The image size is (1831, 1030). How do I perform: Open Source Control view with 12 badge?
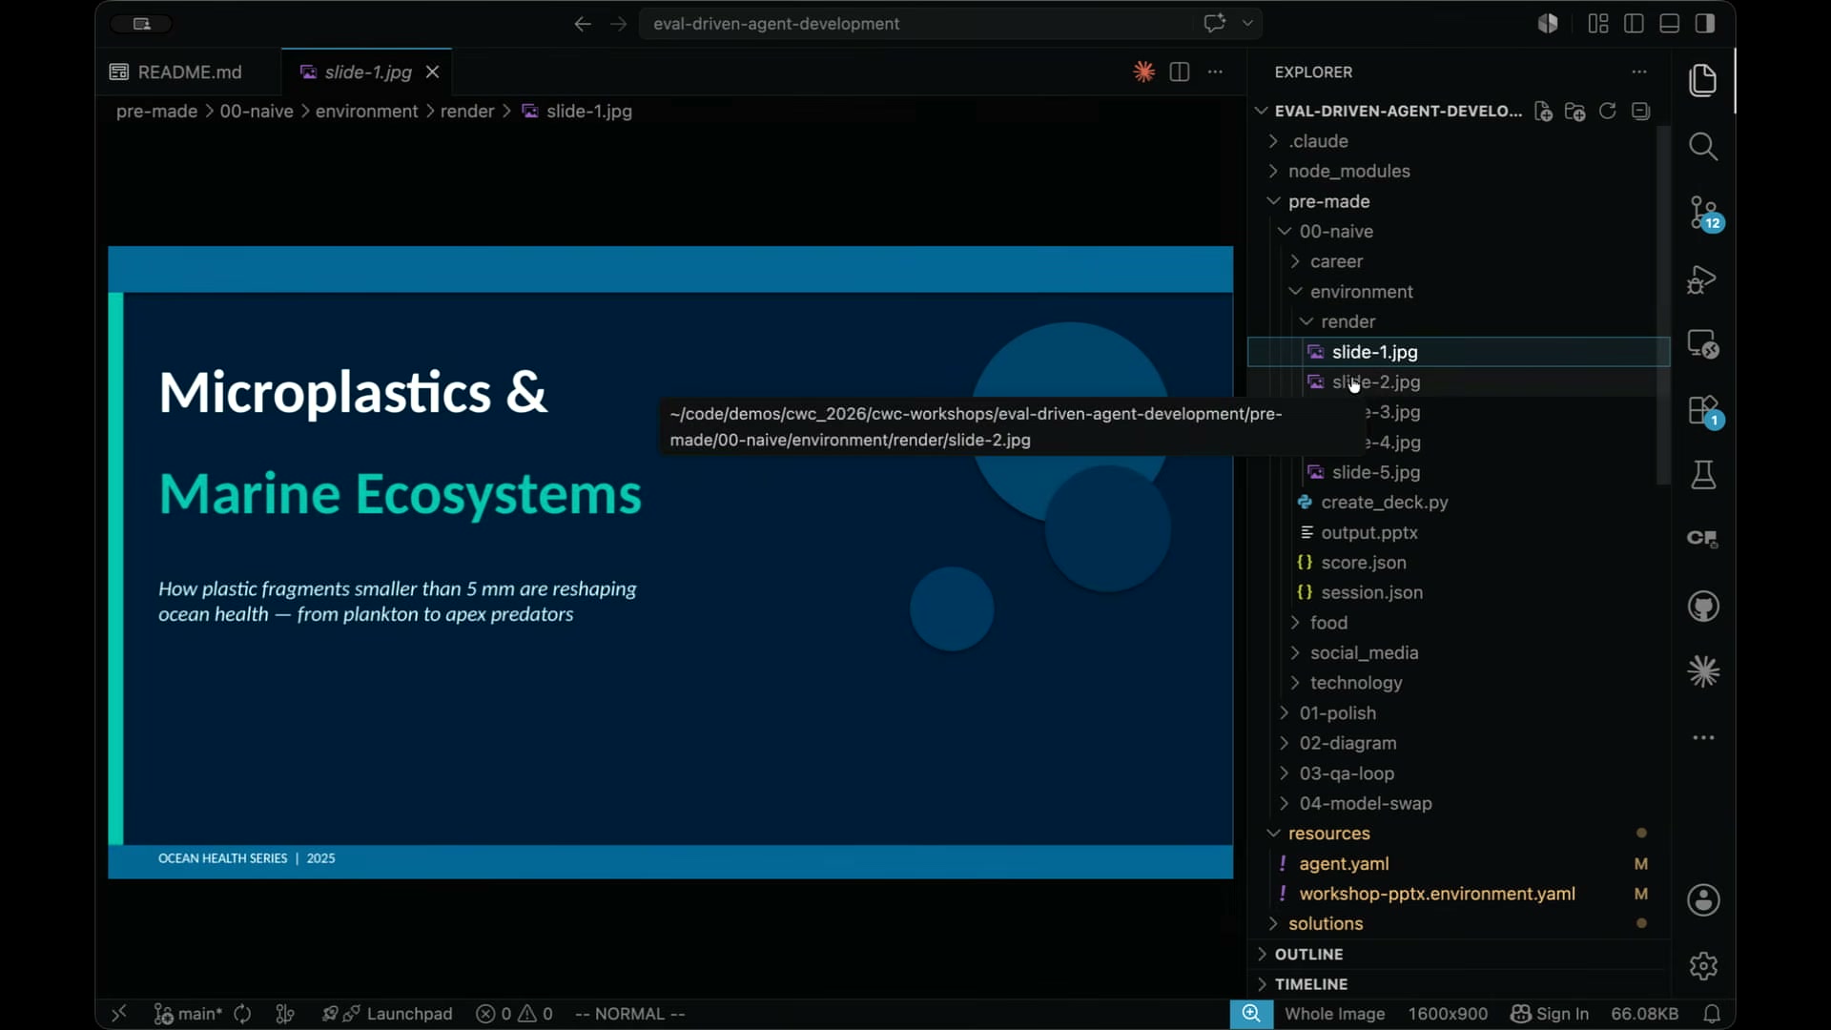(1703, 213)
